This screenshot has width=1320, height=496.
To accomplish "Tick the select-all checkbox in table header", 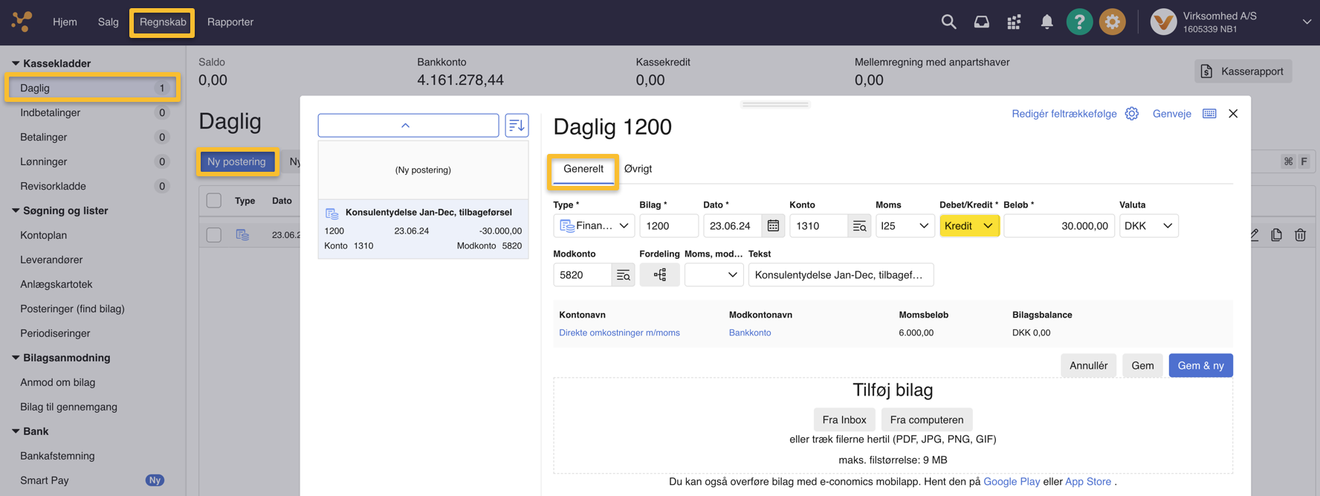I will [x=214, y=201].
